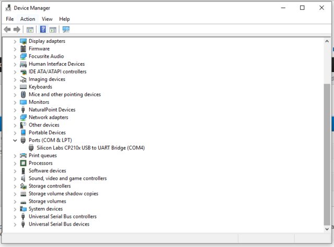The width and height of the screenshot is (334, 247).
Task: Click the show/hide console tree toolbar icon
Action: tap(30, 30)
